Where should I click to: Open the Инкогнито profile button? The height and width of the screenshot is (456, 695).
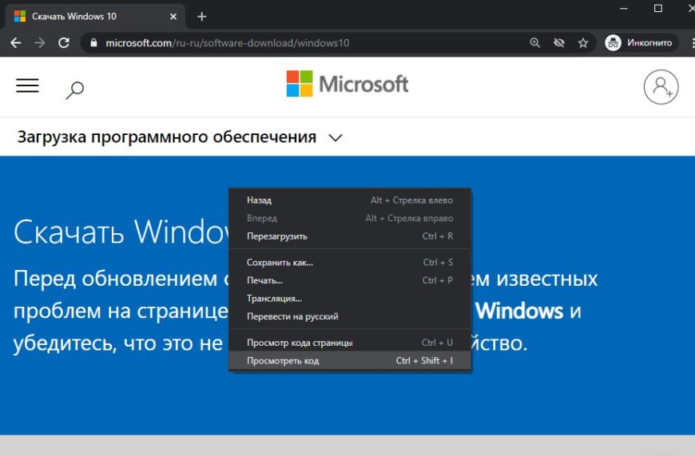point(641,42)
